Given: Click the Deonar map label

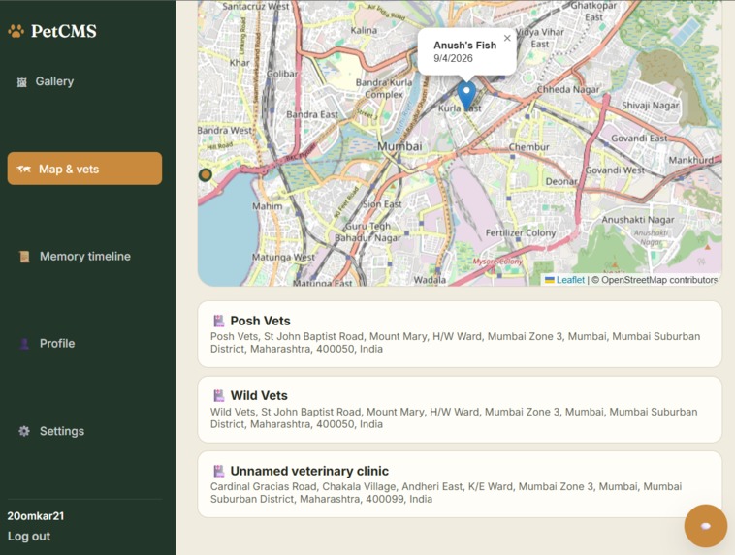Looking at the screenshot, I should click(561, 182).
